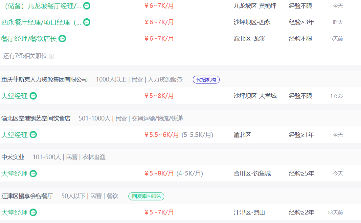Open 中禾实业 company page

pyautogui.click(x=13, y=157)
